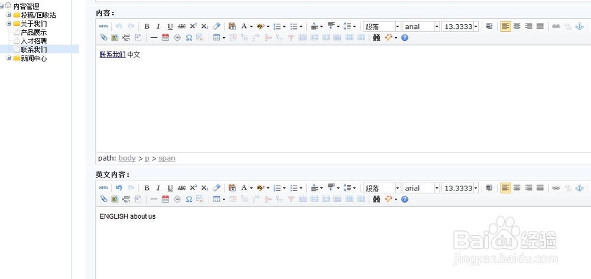Screen dimensions: 591x279
Task: Toggle underline in 内容 editor
Action: pyautogui.click(x=170, y=27)
